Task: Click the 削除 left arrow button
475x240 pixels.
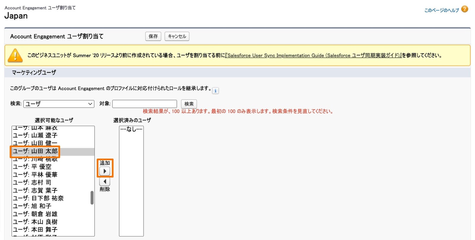Action: 105,181
